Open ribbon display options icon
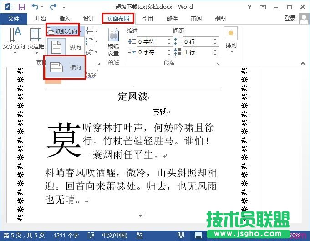Viewport: 310px width, 241px height. tap(263, 7)
